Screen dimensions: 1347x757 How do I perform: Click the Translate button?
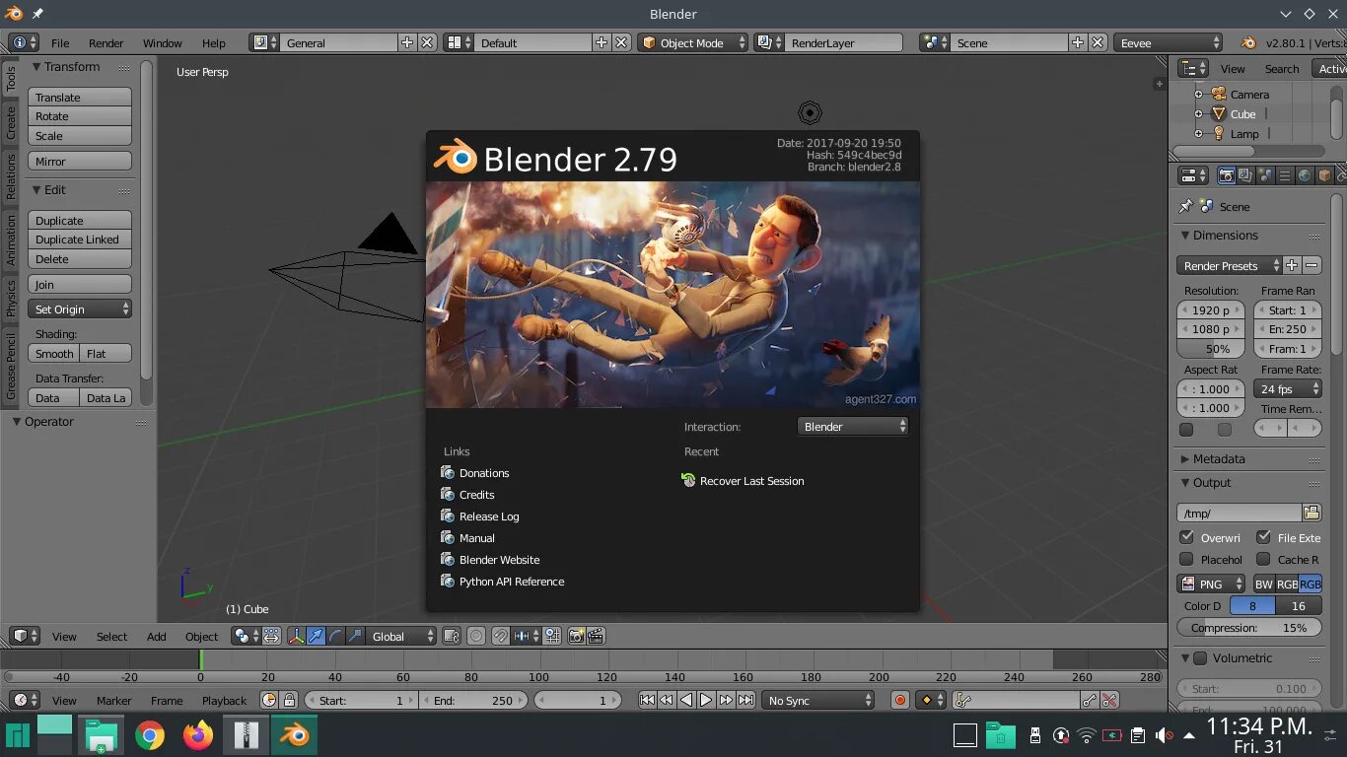pos(80,97)
